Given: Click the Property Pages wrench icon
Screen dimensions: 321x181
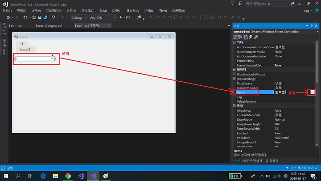Looking at the screenshot, I should (x=256, y=37).
